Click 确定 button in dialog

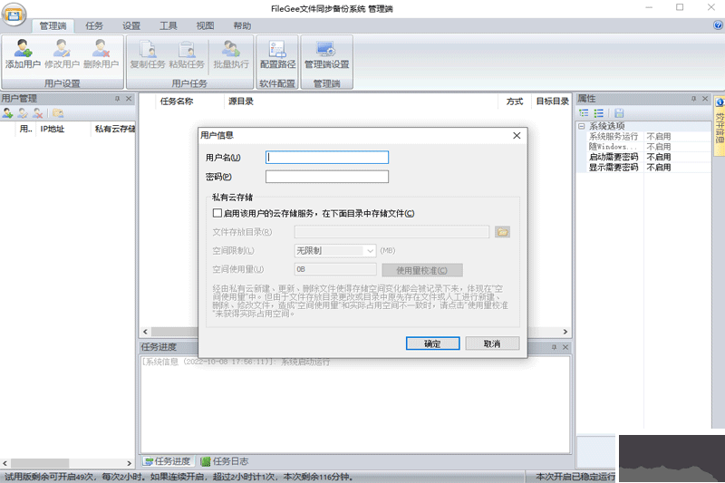[x=432, y=343]
